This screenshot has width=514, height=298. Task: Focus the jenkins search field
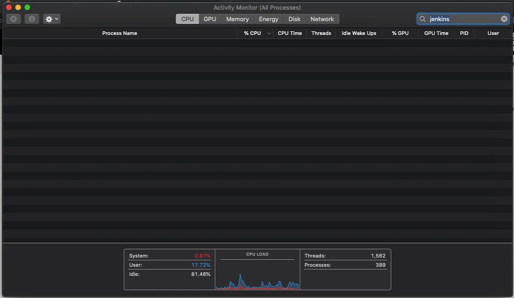click(x=463, y=19)
